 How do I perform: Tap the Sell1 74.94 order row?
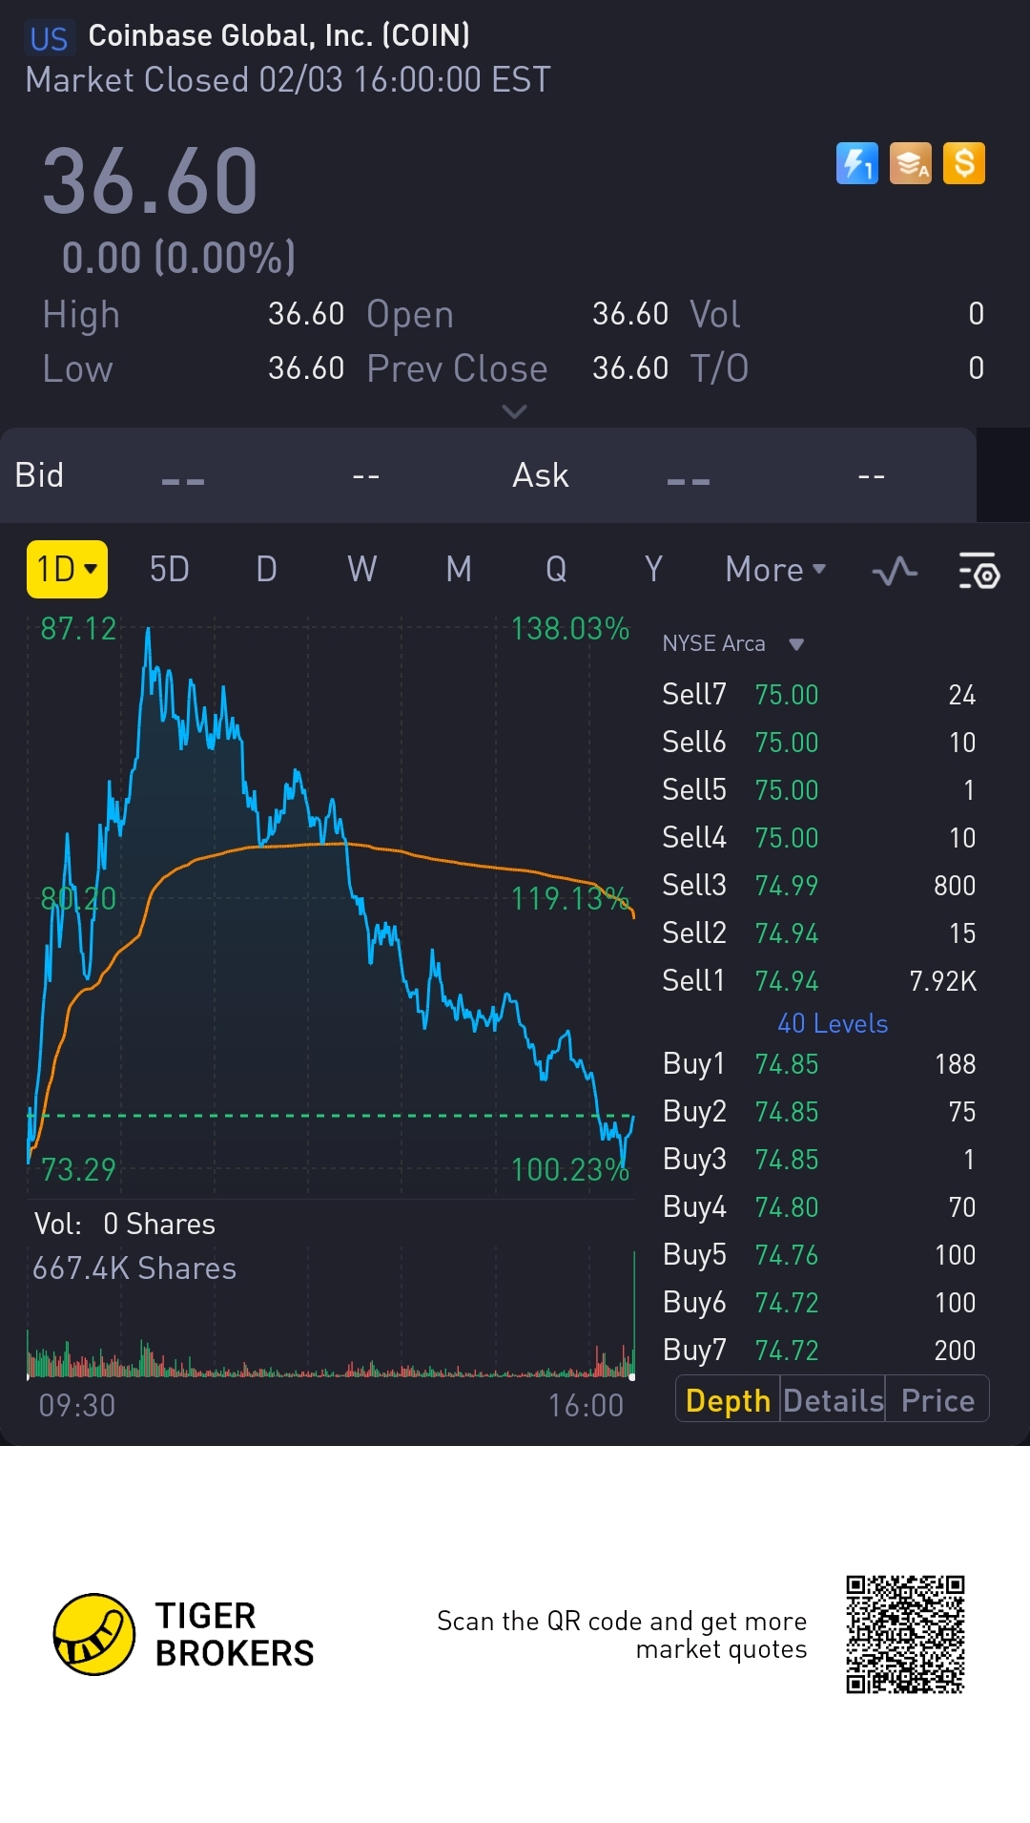point(819,981)
